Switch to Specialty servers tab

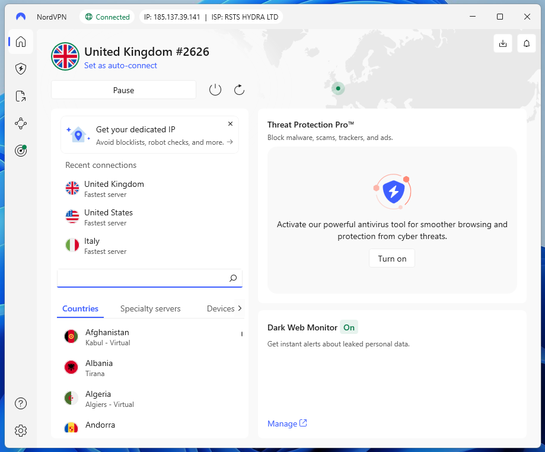click(150, 309)
